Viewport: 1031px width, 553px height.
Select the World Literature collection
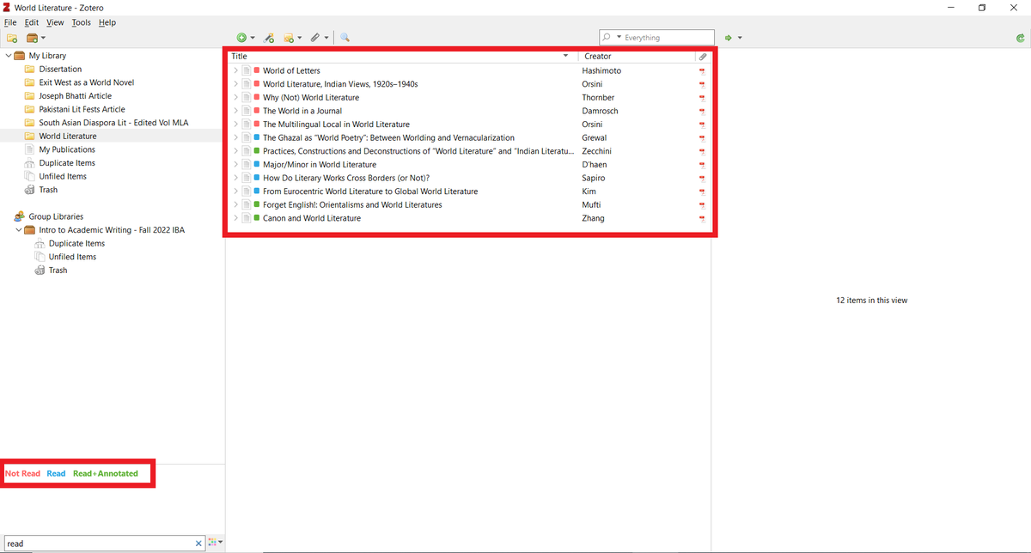68,136
